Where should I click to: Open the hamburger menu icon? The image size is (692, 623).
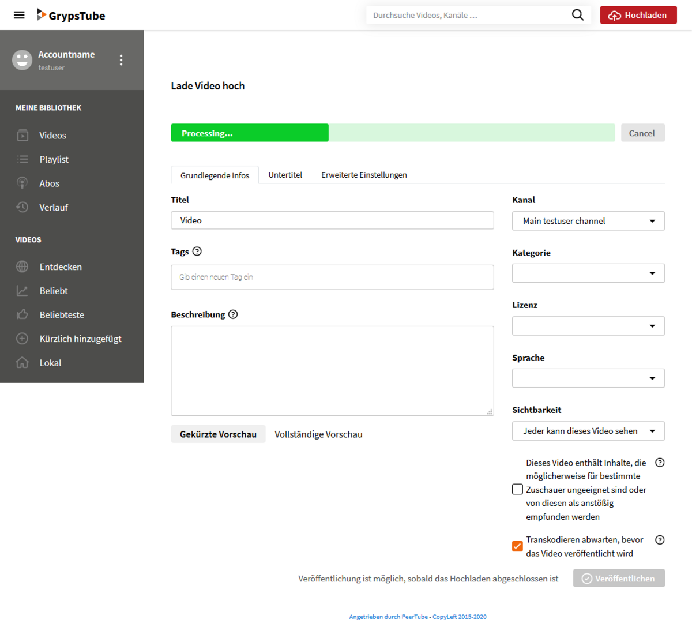click(19, 15)
